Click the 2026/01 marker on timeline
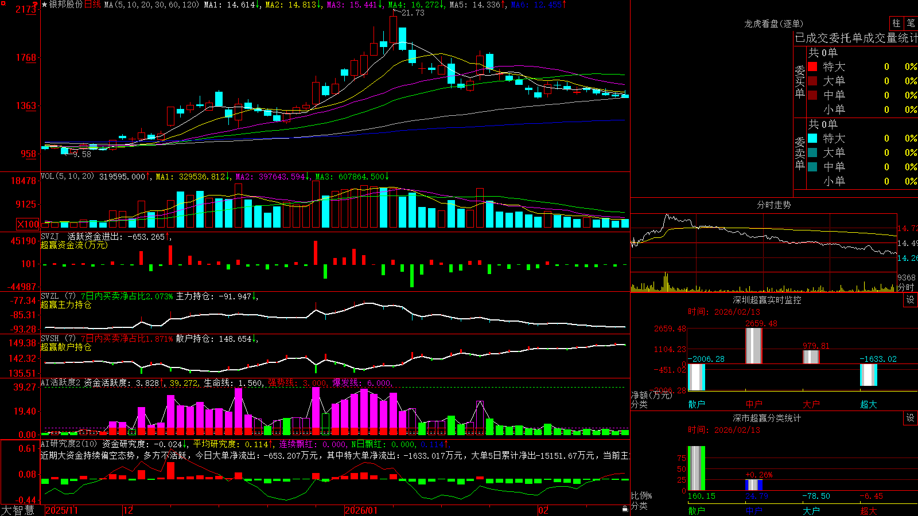Screen dimensions: 918x516 [x=361, y=510]
